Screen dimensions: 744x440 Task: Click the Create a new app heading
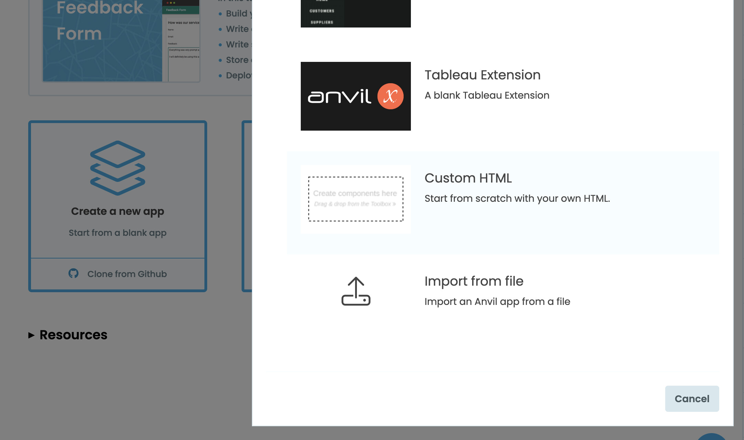[x=117, y=211]
